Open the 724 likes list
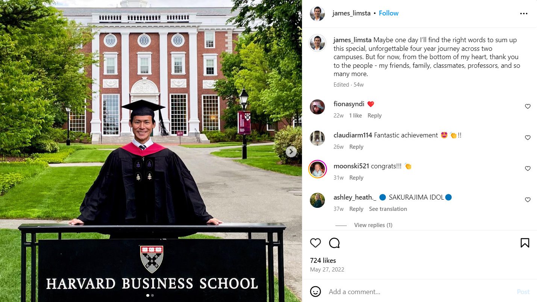The height and width of the screenshot is (302, 537). [x=323, y=260]
